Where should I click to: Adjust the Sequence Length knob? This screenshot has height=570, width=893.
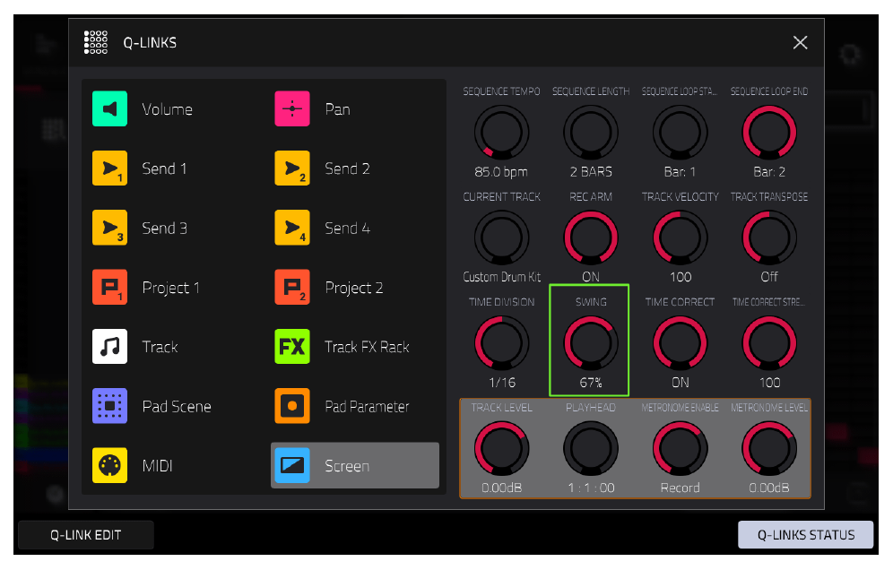pyautogui.click(x=591, y=133)
